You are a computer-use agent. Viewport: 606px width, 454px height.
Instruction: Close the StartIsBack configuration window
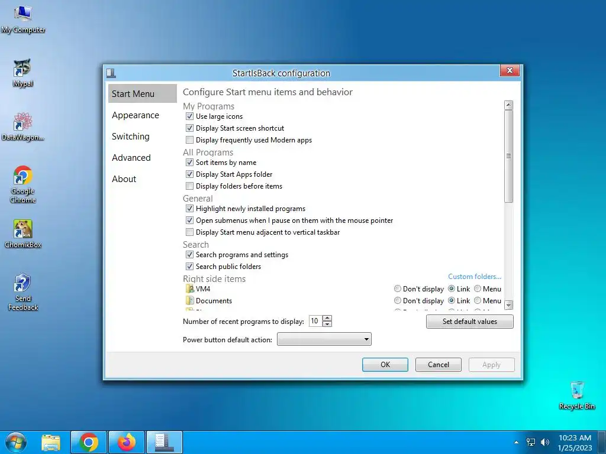click(x=510, y=70)
